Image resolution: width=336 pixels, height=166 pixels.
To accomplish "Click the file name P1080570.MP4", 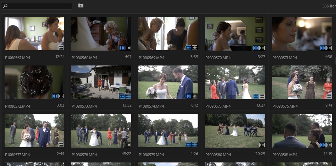I will coord(218,58).
